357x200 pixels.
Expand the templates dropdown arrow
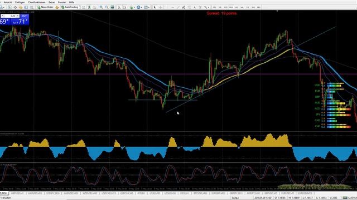point(149,7)
